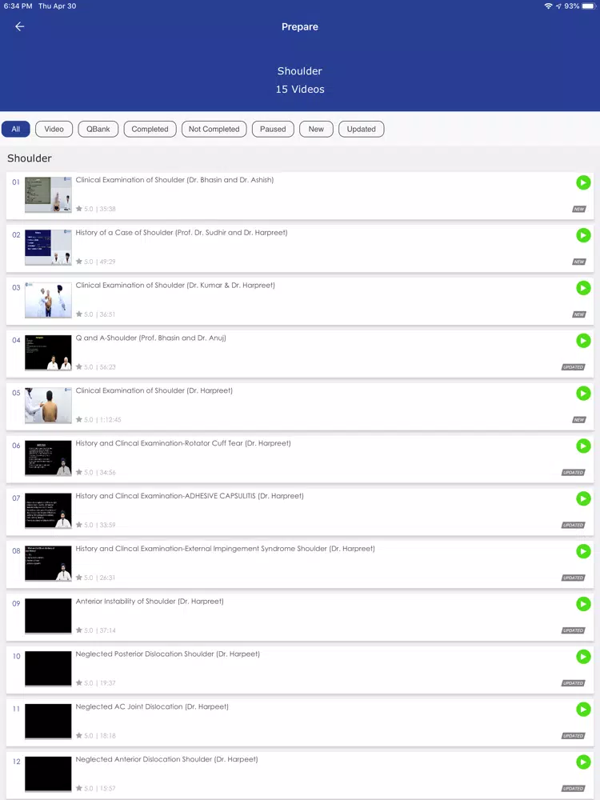Image resolution: width=600 pixels, height=800 pixels.
Task: Open title 'Clinical Examination of Shoulder (Dr. Bhasin and Dr. Ashish)'
Action: click(x=174, y=179)
